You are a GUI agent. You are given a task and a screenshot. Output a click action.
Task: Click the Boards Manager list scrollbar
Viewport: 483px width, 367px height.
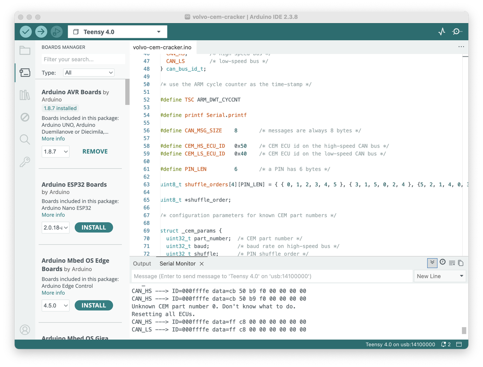127,92
